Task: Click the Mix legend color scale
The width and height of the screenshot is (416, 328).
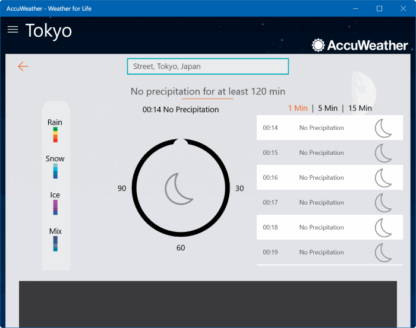Action: tap(55, 244)
